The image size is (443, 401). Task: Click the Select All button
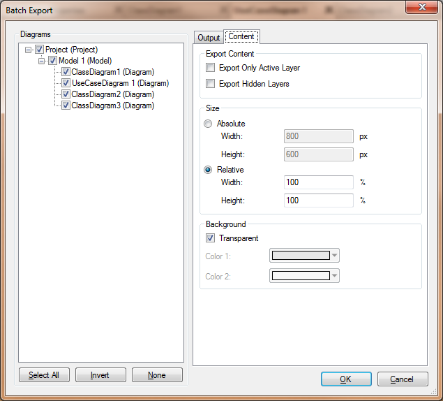pos(44,375)
